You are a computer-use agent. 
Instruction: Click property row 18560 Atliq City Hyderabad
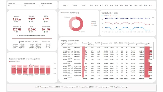click(106, 70)
